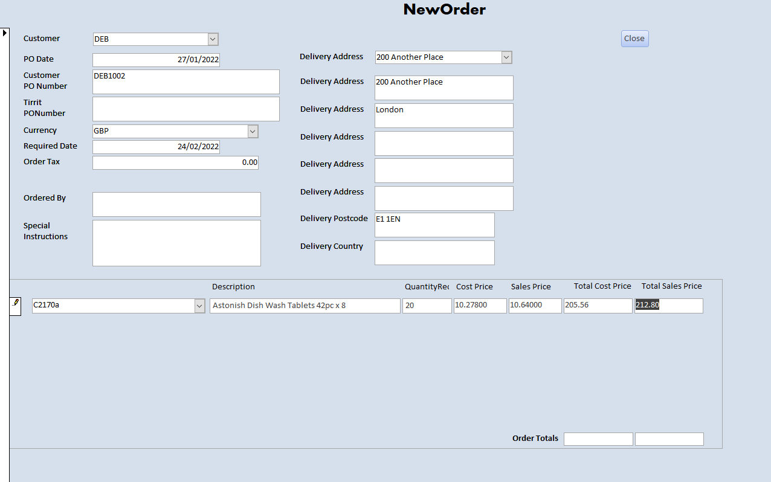Viewport: 771px width, 482px height.
Task: Click the Total Cost Price field 205.56
Action: click(x=598, y=306)
